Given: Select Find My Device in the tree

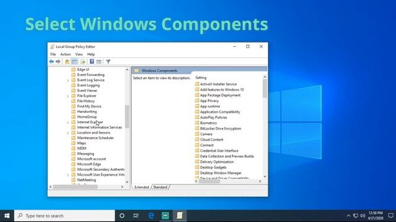Looking at the screenshot, I should click(x=89, y=106).
